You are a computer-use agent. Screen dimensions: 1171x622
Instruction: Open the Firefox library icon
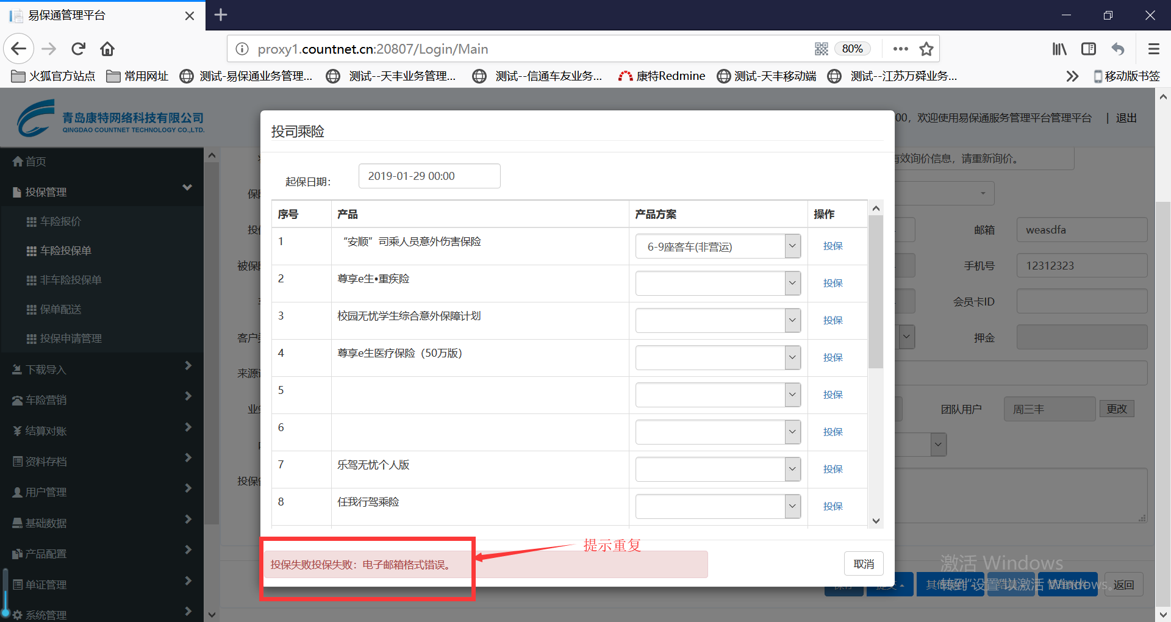[x=1059, y=49]
